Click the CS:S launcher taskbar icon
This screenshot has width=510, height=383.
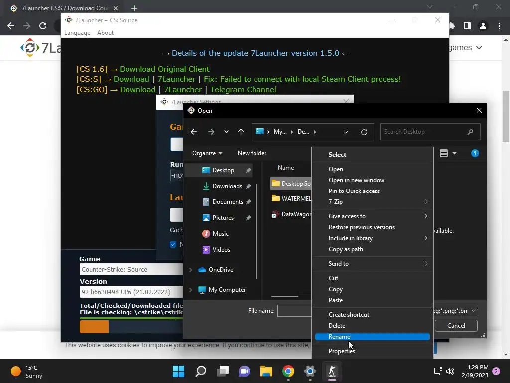click(x=332, y=371)
